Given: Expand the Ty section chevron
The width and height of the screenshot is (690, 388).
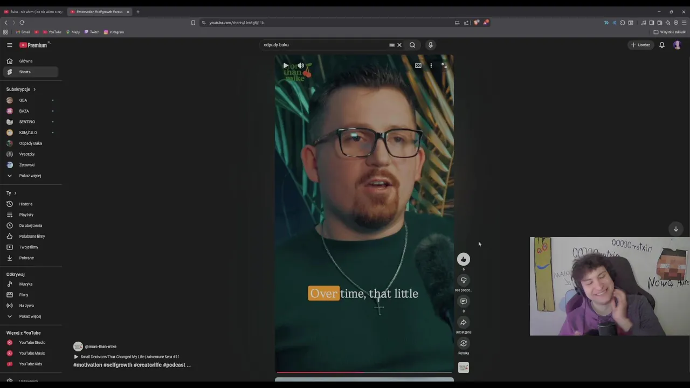Looking at the screenshot, I should 15,193.
